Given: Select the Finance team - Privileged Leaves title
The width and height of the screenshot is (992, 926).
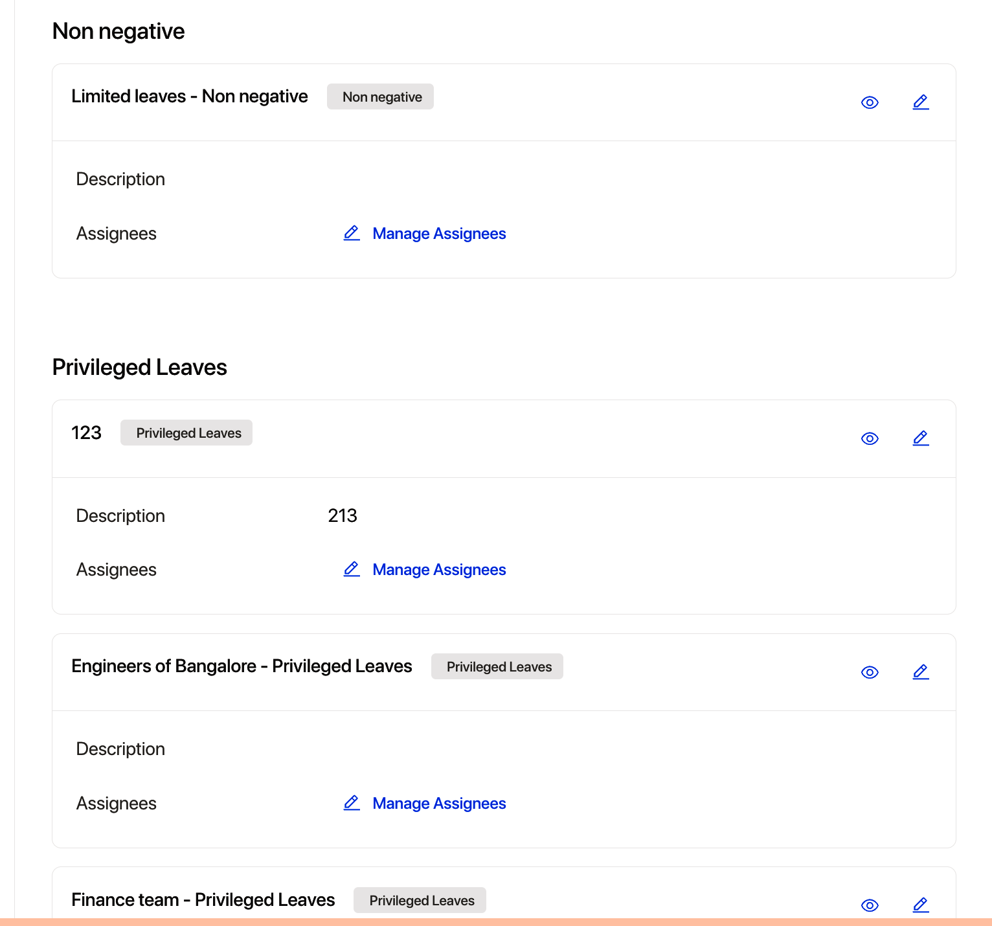Looking at the screenshot, I should (x=203, y=900).
